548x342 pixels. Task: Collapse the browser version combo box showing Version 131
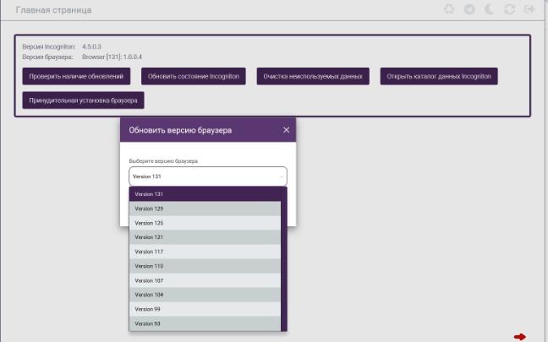(x=208, y=176)
